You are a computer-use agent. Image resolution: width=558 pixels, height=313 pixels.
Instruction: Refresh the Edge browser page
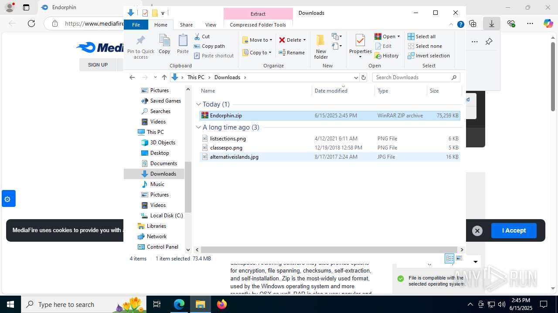pos(31,23)
